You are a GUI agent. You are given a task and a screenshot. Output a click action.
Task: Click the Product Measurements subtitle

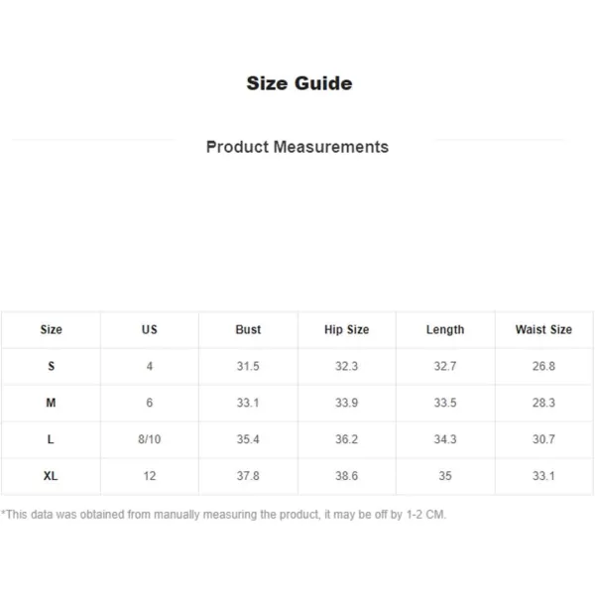(297, 147)
